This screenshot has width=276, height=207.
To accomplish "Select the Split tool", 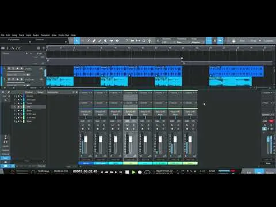I will point(89,41).
